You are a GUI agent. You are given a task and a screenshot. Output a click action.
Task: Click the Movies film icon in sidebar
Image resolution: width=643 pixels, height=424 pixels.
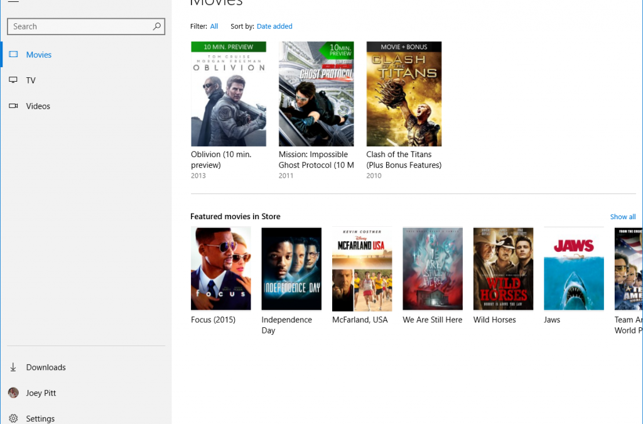tap(13, 54)
